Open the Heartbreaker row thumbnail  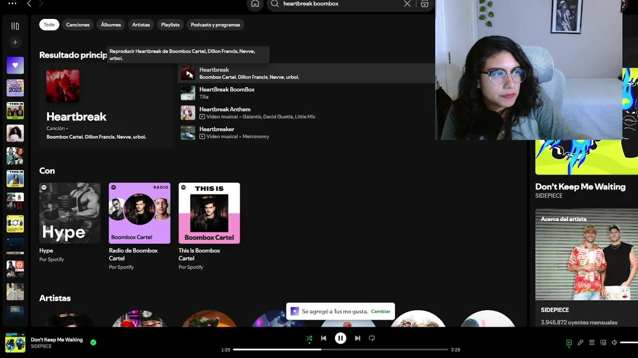tap(188, 133)
